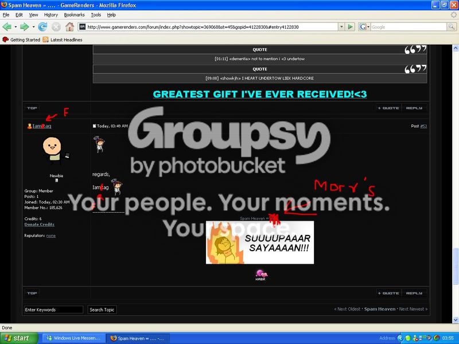
Task: Open the Post #53 permalink
Action: (423, 126)
